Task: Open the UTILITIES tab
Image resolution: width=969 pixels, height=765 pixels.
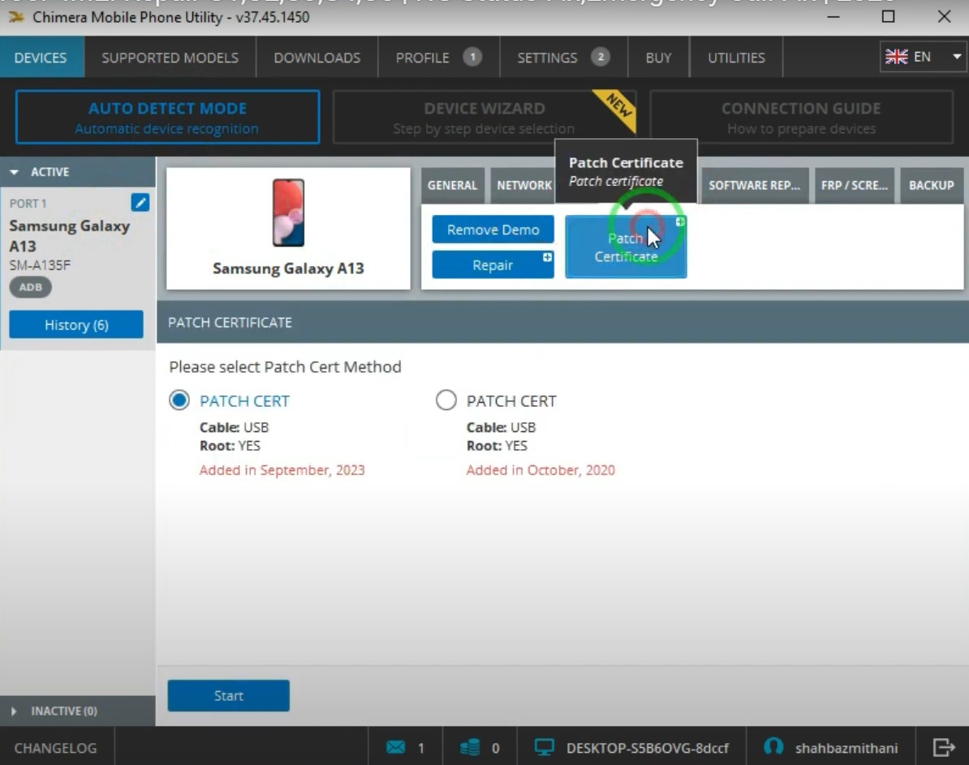Action: point(736,58)
